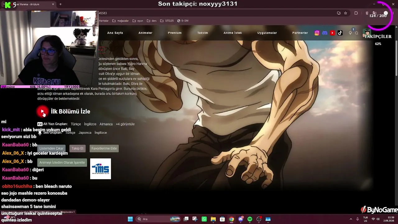Screen dimensions: 398x224
Task: Open the TUR US keyboard language switcher
Action: click(366, 219)
